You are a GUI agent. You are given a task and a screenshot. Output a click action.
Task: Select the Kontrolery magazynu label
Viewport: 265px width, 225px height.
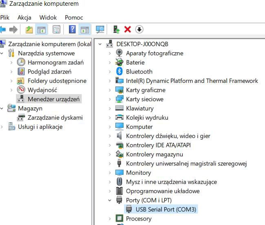(x=155, y=154)
